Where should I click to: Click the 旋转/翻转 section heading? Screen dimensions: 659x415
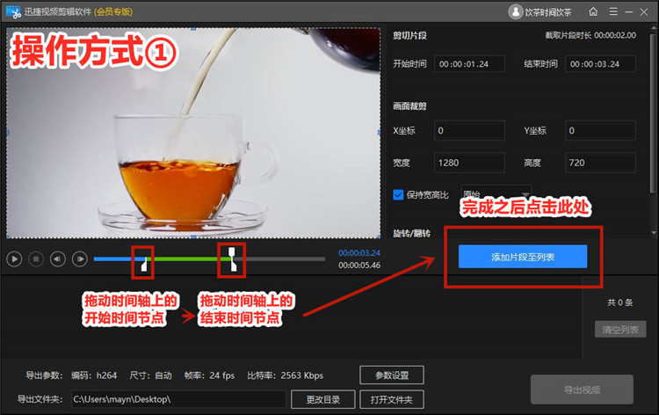(x=411, y=233)
